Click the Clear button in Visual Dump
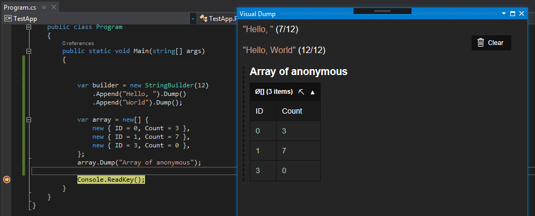 click(491, 43)
